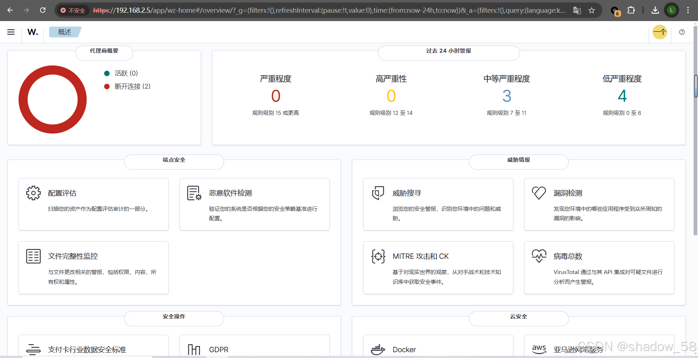The image size is (698, 358).
Task: Open 高严重性 alert count 0
Action: [391, 96]
